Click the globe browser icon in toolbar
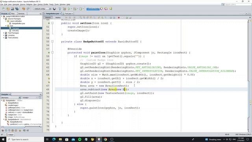Image resolution: width=252 pixels, height=142 pixels. pos(54,9)
